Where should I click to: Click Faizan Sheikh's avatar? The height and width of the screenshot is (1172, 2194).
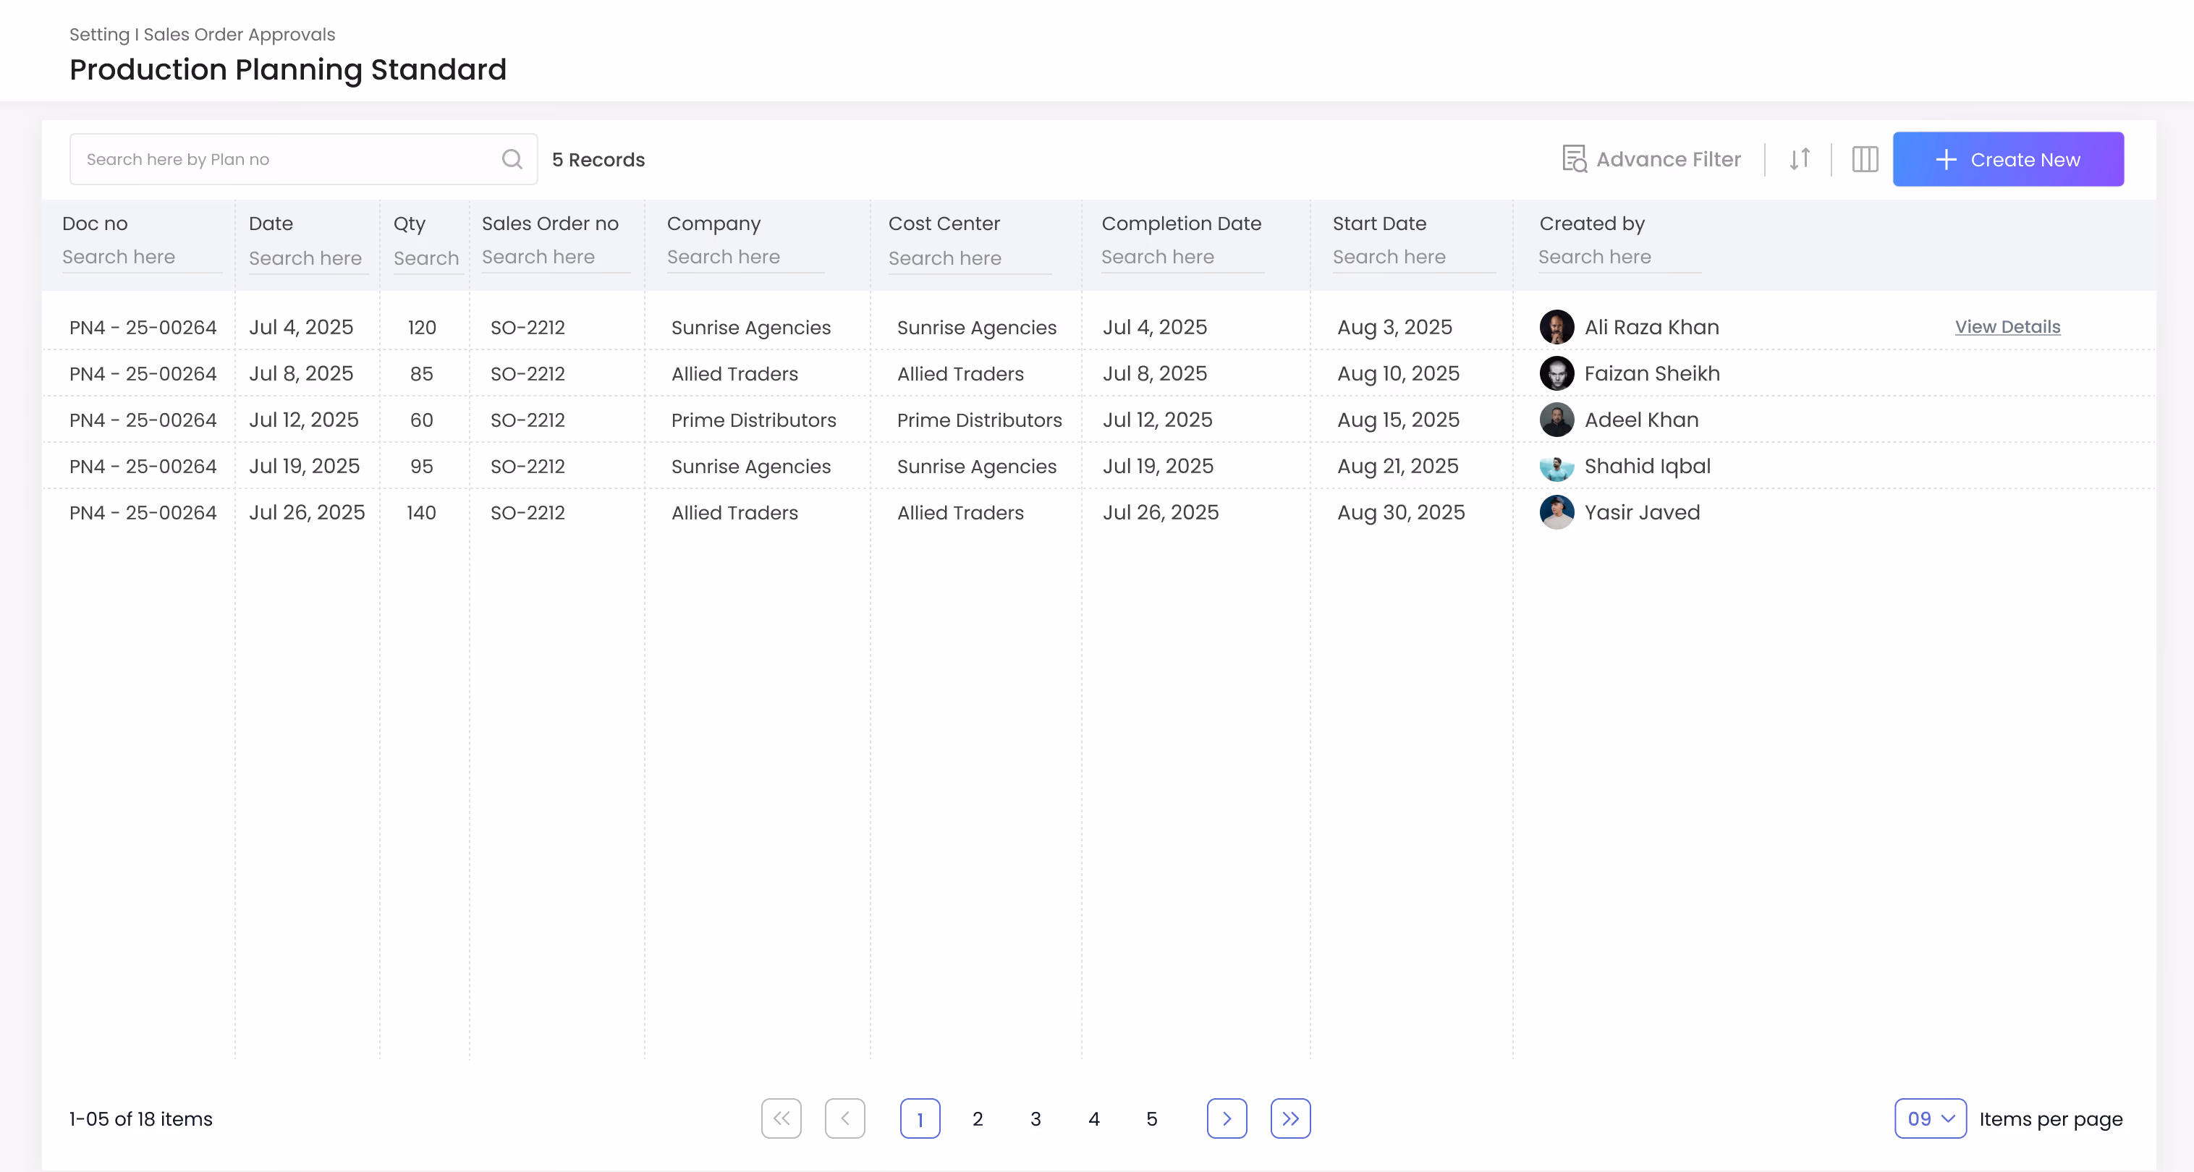[1556, 373]
